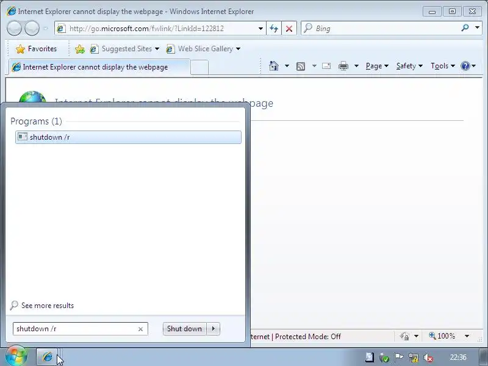Click the Print icon
Image resolution: width=488 pixels, height=366 pixels.
coord(343,66)
